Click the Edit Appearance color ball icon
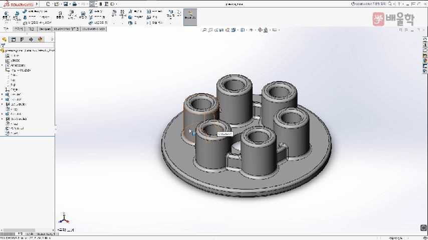Image resolution: width=428 pixels, height=240 pixels. pyautogui.click(x=260, y=30)
